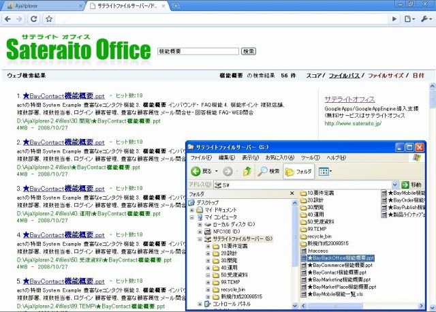The height and width of the screenshot is (312, 436).
Task: Select ★BayMarketPlace機能概要.ppt file
Action: (x=339, y=287)
